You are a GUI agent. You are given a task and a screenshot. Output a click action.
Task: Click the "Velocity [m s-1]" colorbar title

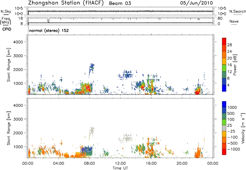(243, 128)
